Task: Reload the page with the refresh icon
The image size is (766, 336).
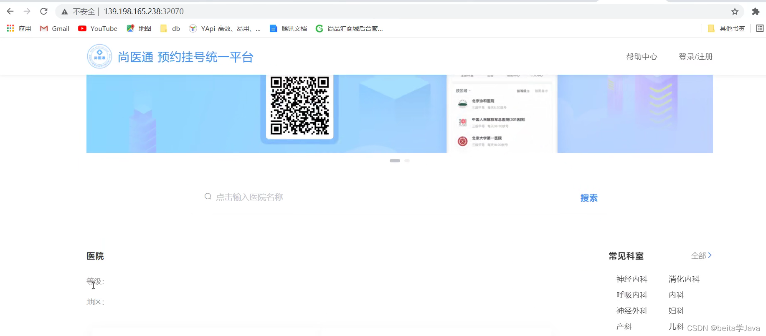Action: tap(44, 11)
